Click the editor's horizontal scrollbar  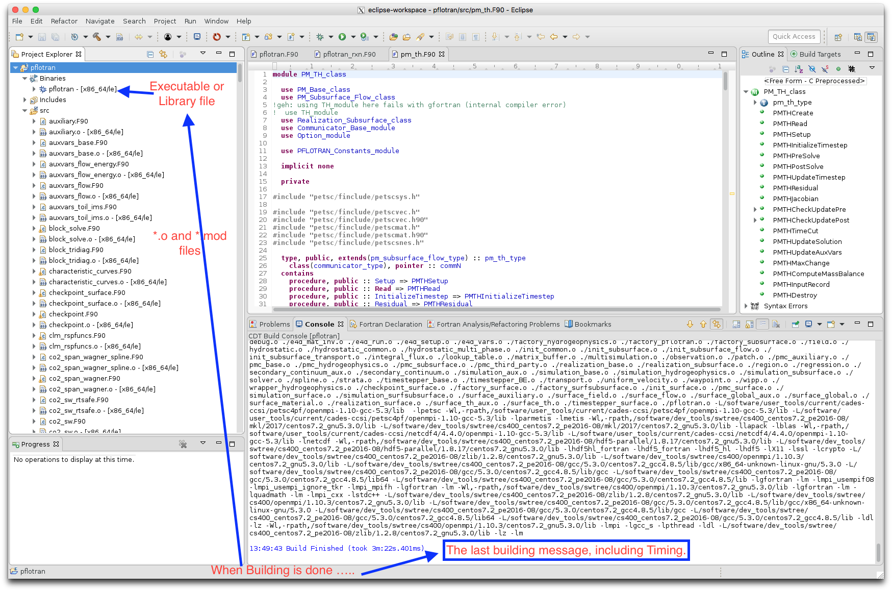[x=496, y=309]
